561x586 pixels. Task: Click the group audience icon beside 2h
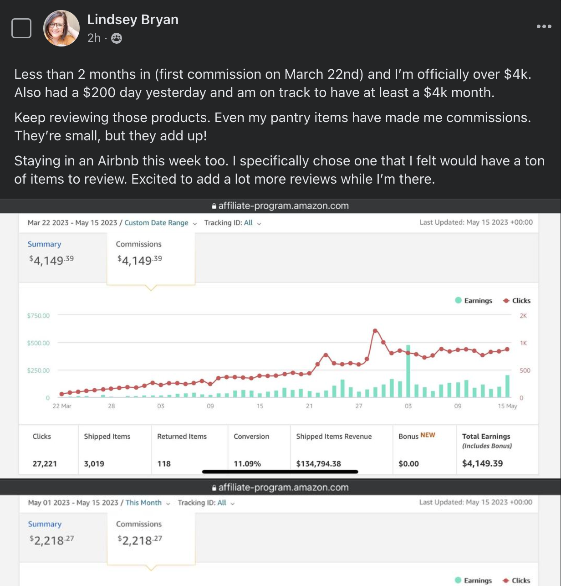(x=117, y=38)
